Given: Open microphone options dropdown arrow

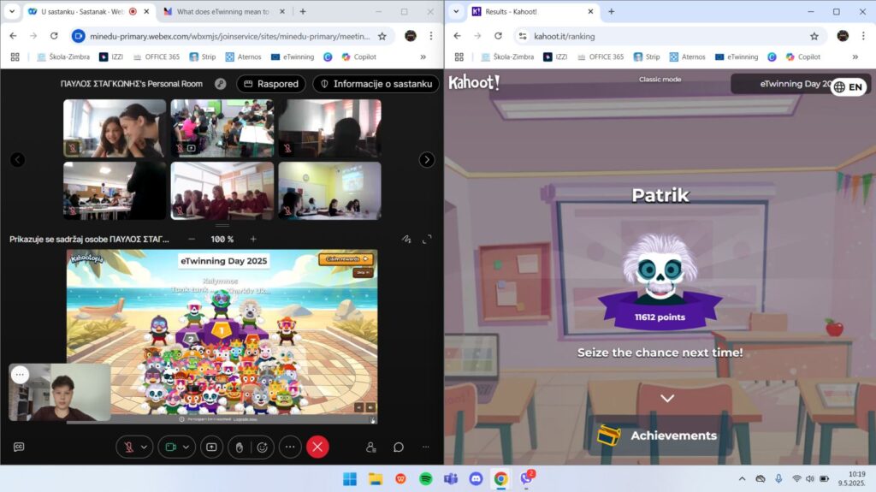Looking at the screenshot, I should pos(144,448).
